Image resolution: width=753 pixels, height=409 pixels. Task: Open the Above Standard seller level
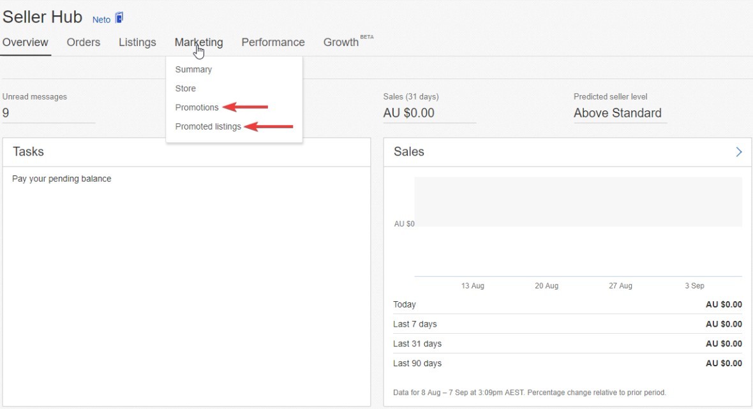[x=617, y=114]
